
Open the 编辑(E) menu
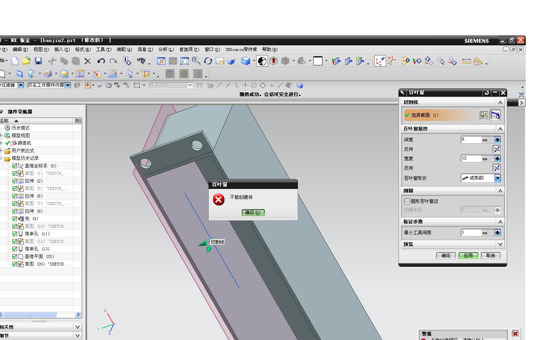point(20,49)
